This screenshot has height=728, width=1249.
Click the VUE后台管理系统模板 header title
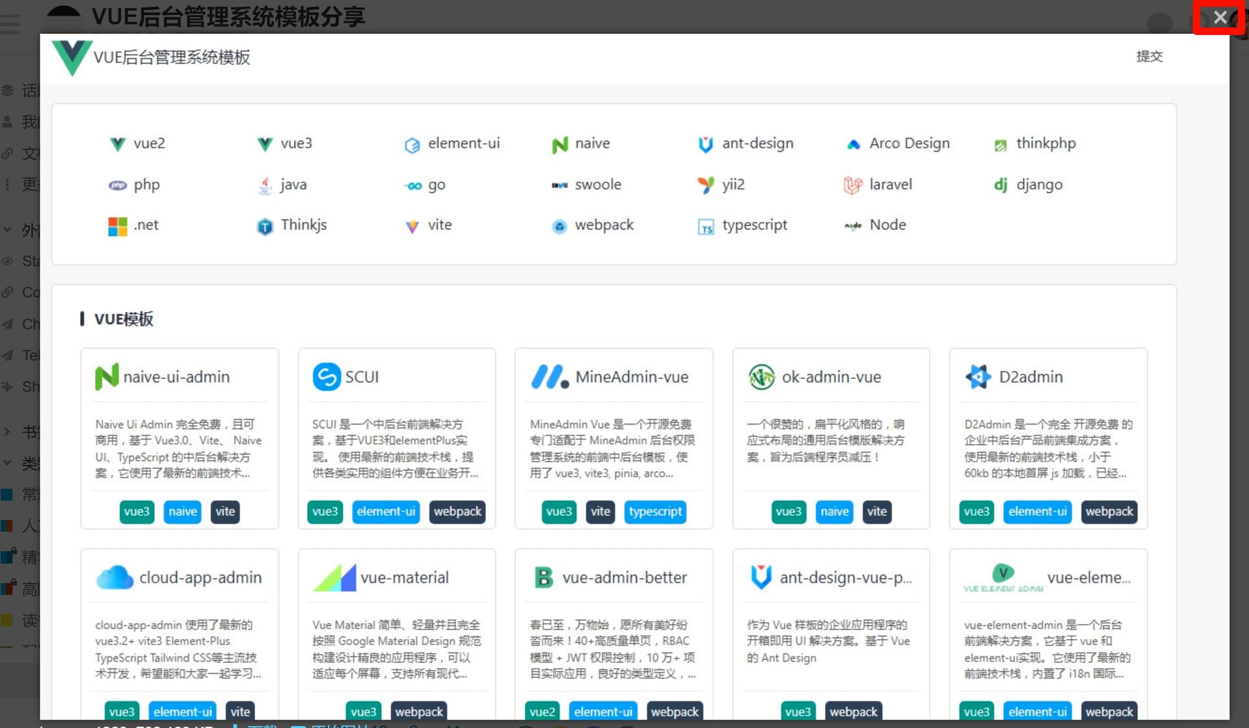[172, 57]
